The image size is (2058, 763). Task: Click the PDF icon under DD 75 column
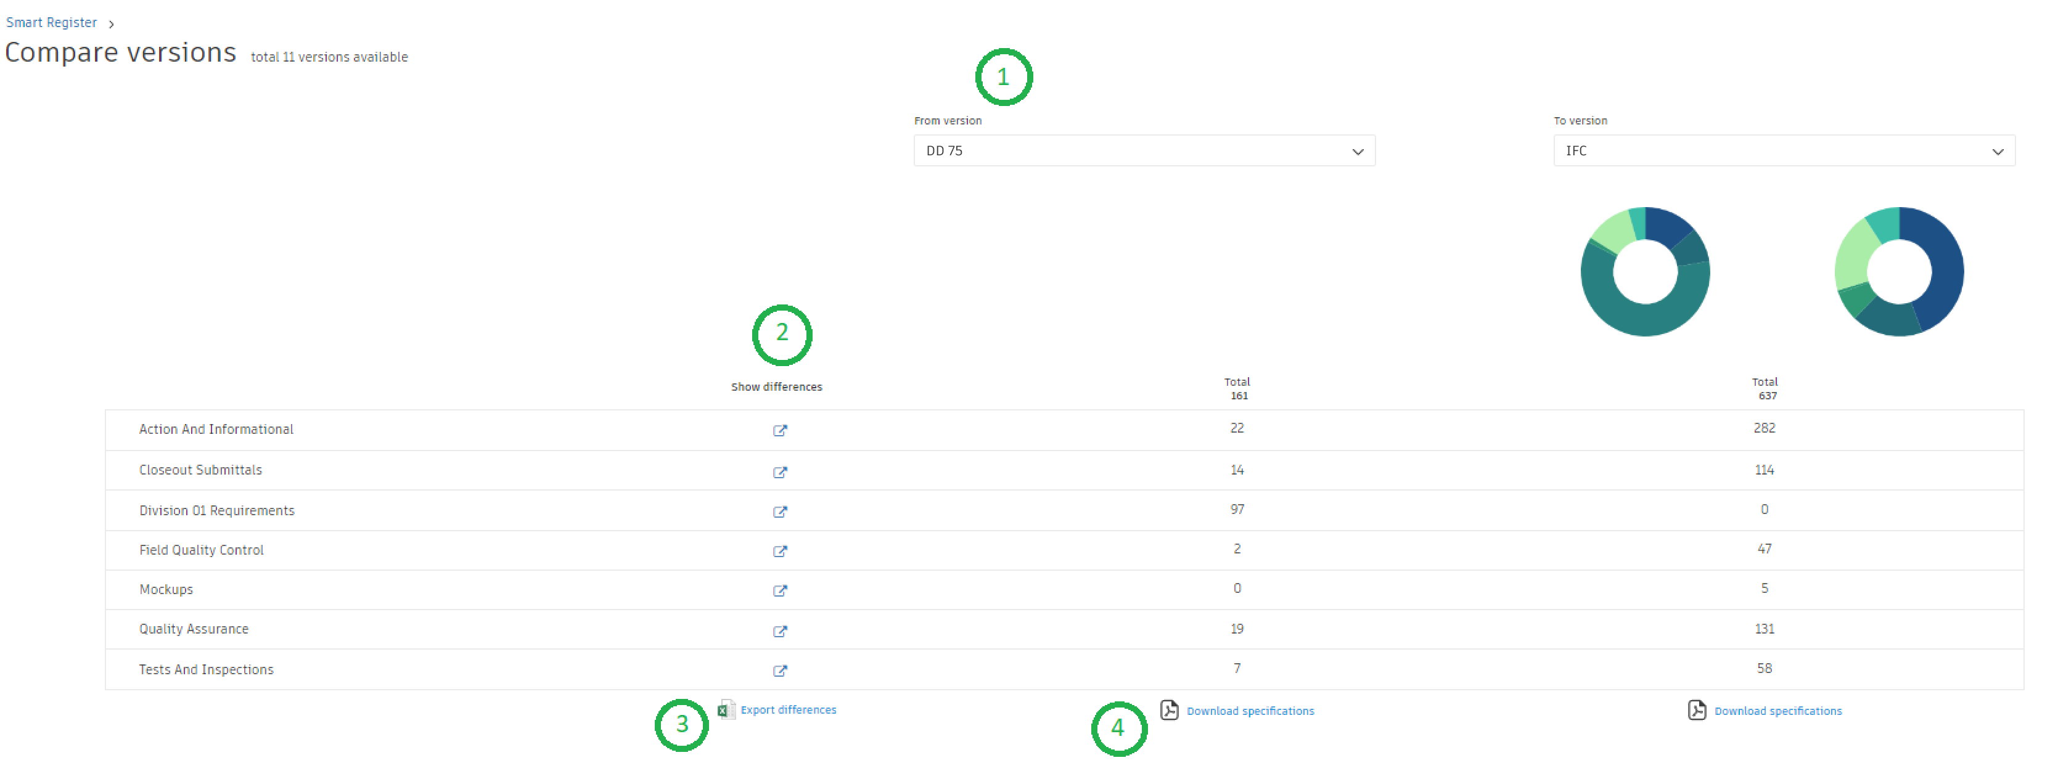tap(1169, 709)
